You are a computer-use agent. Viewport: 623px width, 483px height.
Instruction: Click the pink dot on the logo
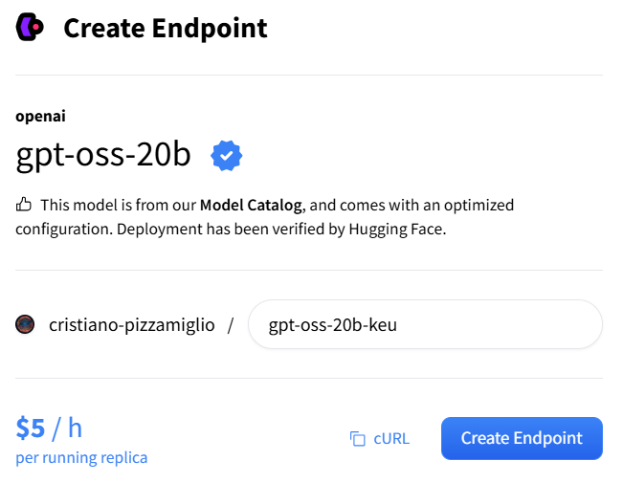point(35,27)
